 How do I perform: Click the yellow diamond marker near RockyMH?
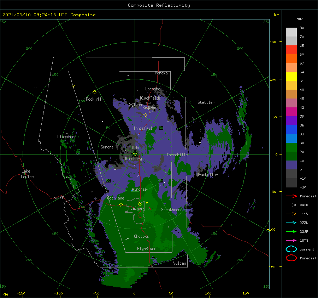(x=94, y=92)
